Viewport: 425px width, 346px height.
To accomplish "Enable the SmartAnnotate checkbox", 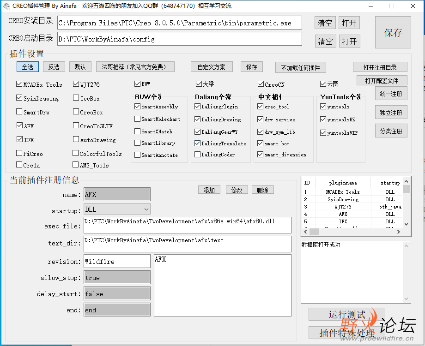I will pyautogui.click(x=137, y=155).
